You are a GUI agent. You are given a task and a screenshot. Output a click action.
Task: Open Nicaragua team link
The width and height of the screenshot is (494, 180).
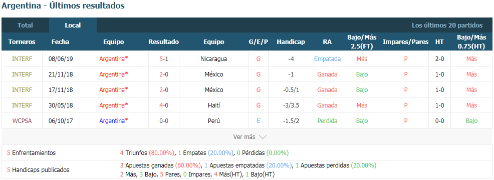(x=213, y=59)
